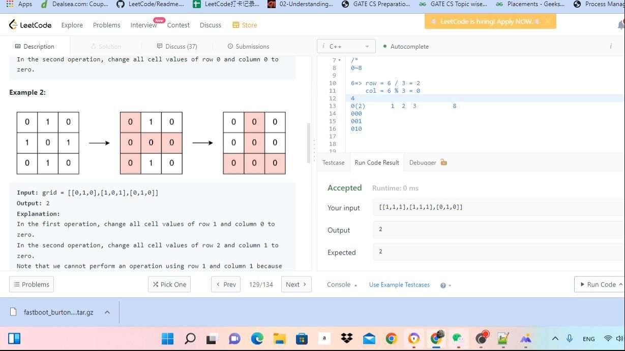Click the Run Code button
Viewport: 625px width, 351px height.
[x=598, y=285]
